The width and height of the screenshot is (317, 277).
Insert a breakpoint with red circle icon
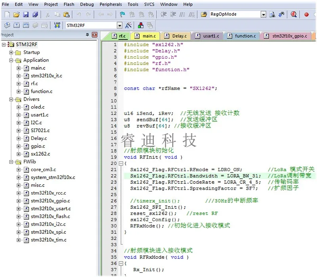click(306, 15)
